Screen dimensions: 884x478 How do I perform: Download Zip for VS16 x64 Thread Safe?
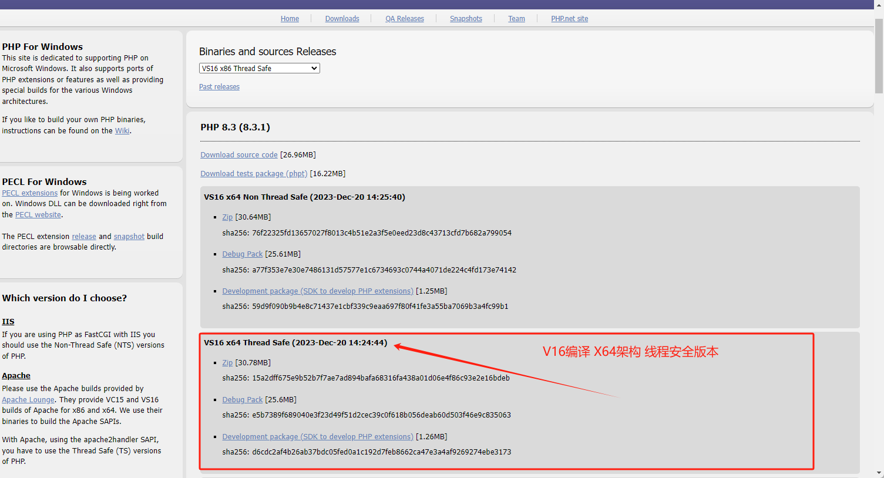click(227, 363)
